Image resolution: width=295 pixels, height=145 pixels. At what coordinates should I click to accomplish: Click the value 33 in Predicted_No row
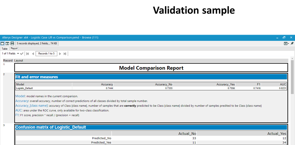pyautogui.click(x=194, y=138)
